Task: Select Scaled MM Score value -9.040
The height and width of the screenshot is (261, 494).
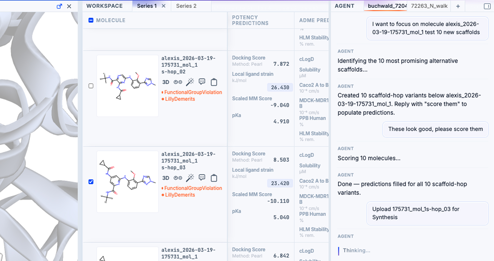Action: [x=280, y=105]
